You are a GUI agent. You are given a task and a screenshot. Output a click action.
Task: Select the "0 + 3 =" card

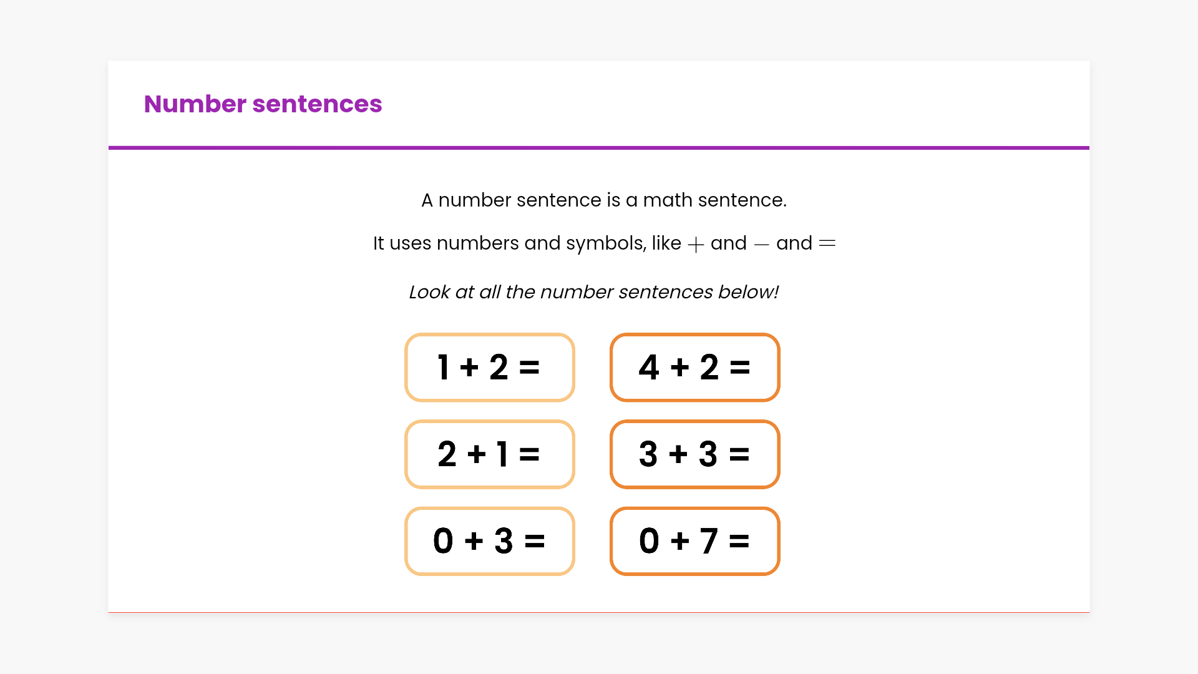tap(489, 540)
